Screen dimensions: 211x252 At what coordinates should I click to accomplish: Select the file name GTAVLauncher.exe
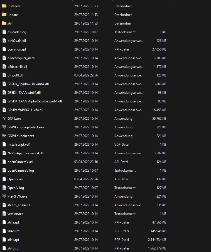(21, 136)
